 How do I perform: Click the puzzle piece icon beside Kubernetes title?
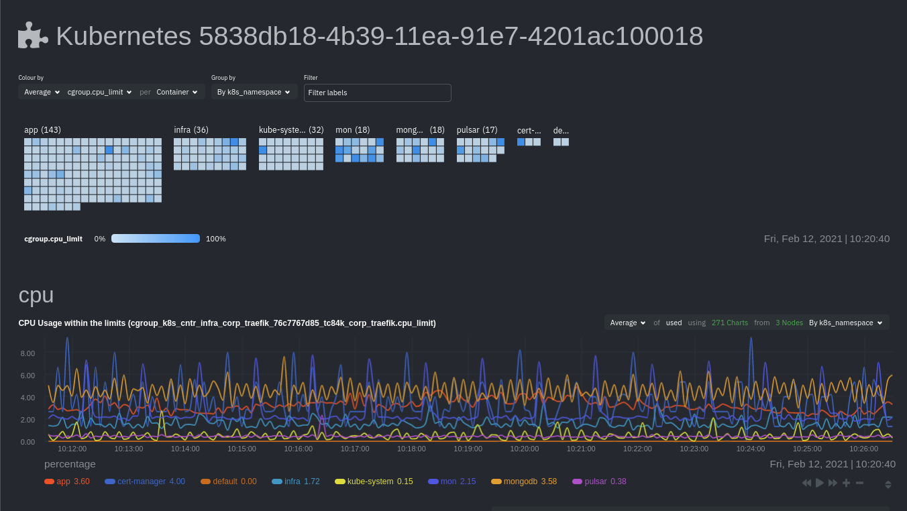(33, 36)
